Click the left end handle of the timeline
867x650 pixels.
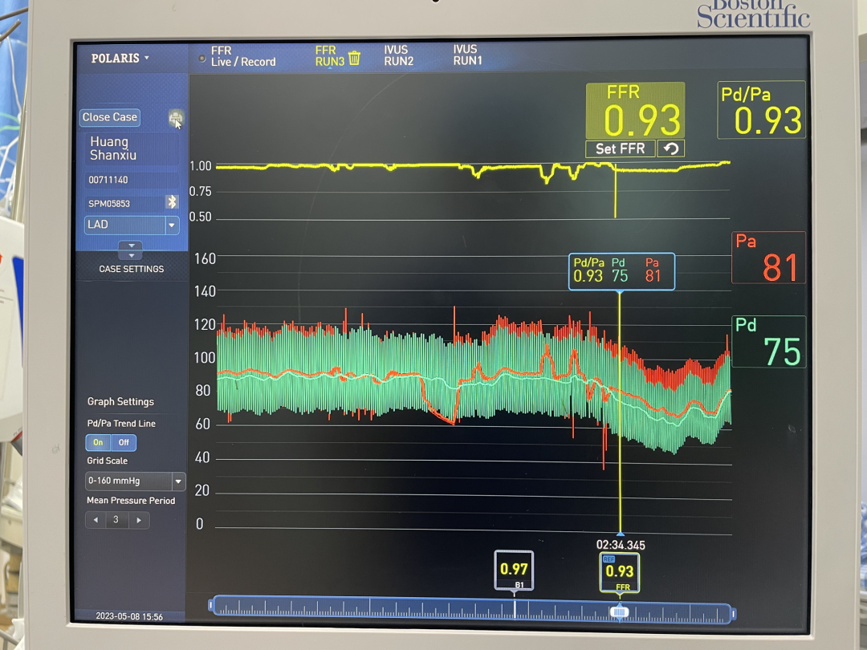[x=210, y=607]
